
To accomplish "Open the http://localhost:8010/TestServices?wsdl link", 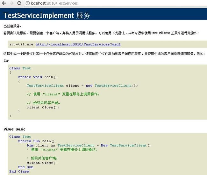I will pos(78,44).
